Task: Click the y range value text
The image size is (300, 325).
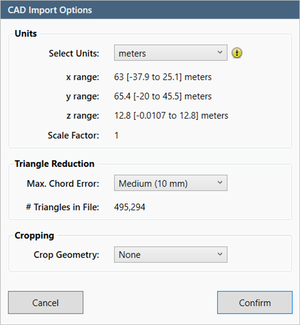Action: click(x=163, y=96)
